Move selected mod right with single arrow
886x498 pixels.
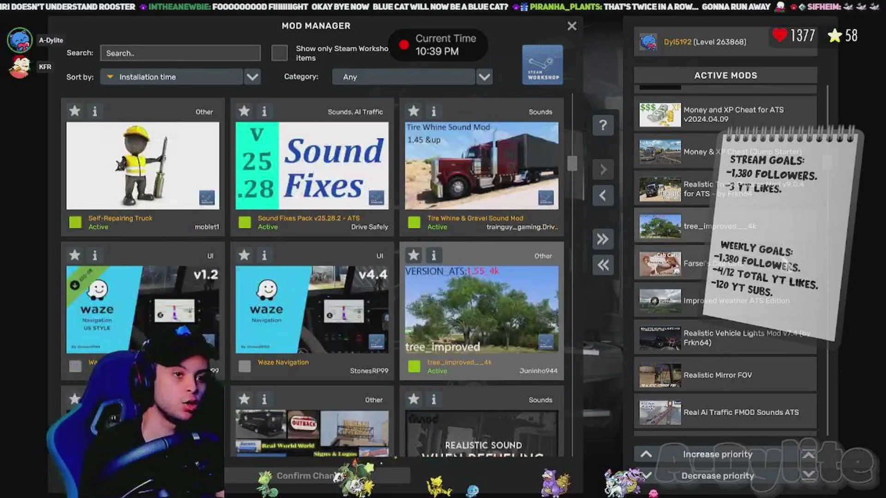(603, 170)
